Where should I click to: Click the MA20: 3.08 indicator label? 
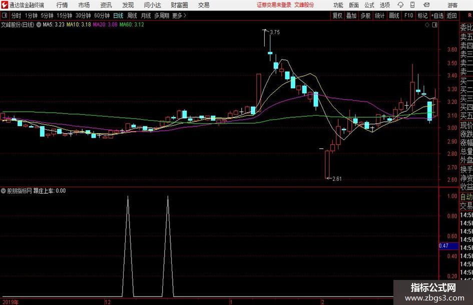(105, 25)
